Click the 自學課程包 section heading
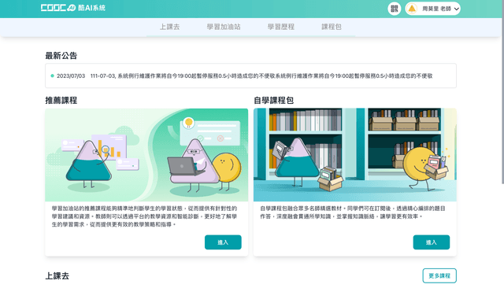The width and height of the screenshot is (504, 288). [x=273, y=100]
